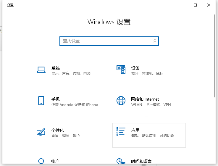Viewport: 218px width, 166px height.
Task: Open the 帐户 category label
Action: 56,161
